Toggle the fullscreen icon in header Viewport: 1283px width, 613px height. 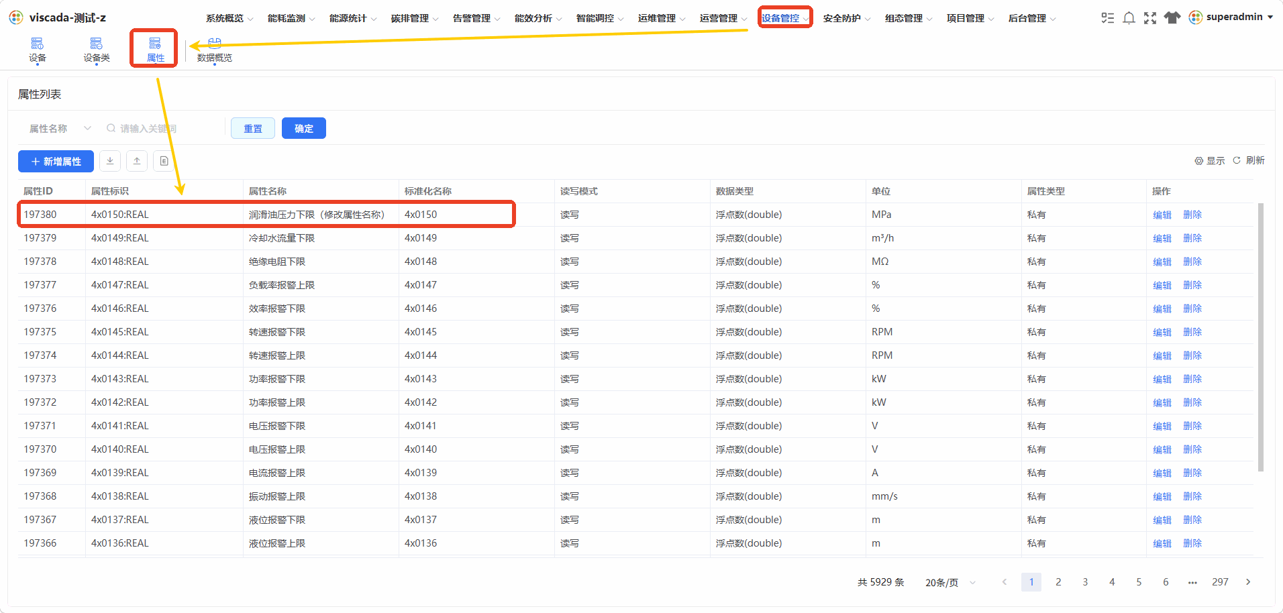point(1150,18)
